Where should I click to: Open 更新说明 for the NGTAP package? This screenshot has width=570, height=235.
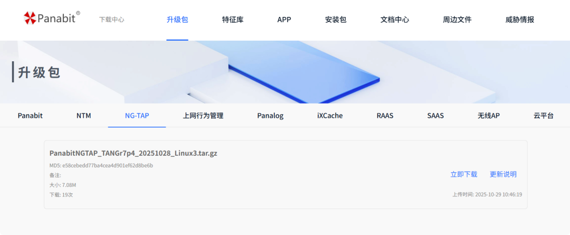(503, 174)
